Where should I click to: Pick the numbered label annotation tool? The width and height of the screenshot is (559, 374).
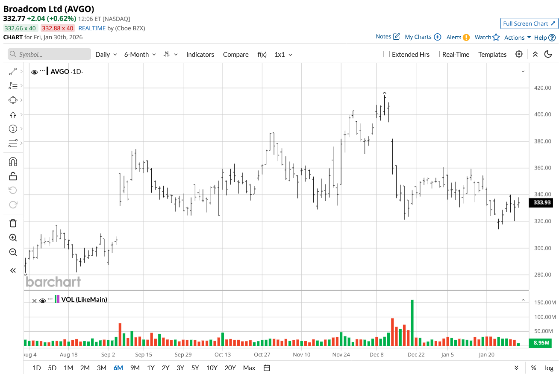click(13, 129)
